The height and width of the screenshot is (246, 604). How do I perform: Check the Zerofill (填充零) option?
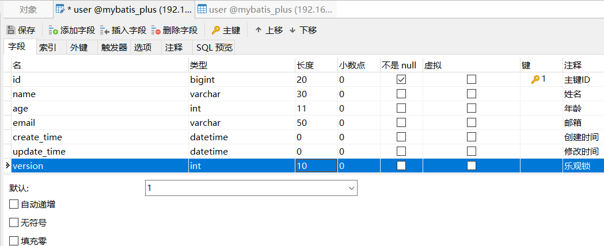coord(14,241)
